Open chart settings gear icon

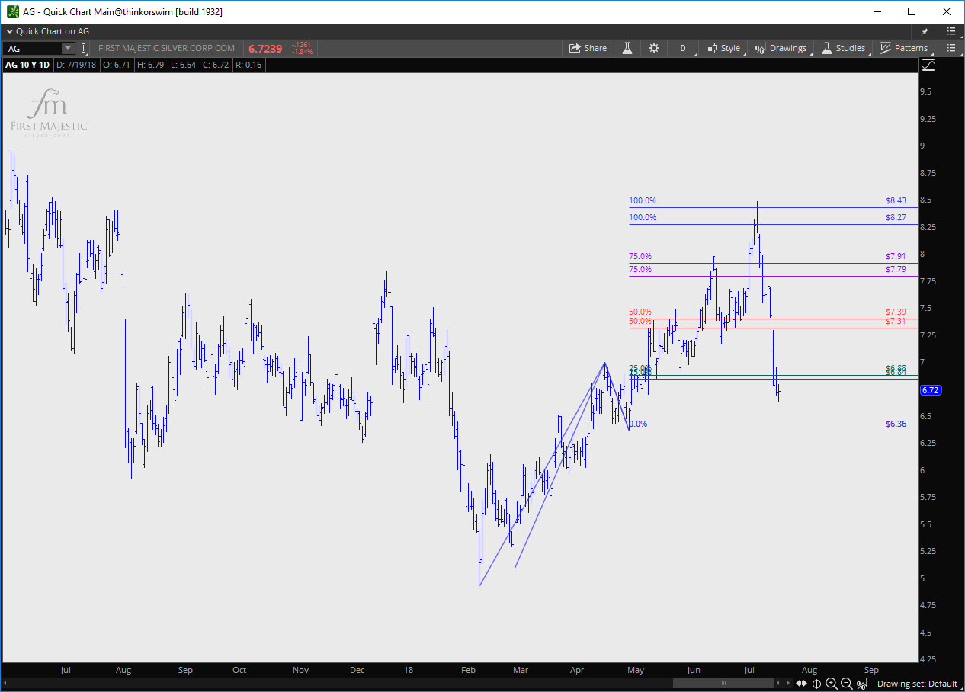point(653,48)
